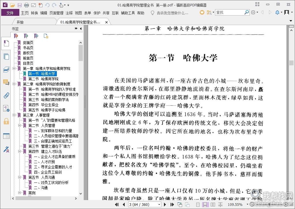
Task: Go to the next page arrow
Action: tap(165, 204)
